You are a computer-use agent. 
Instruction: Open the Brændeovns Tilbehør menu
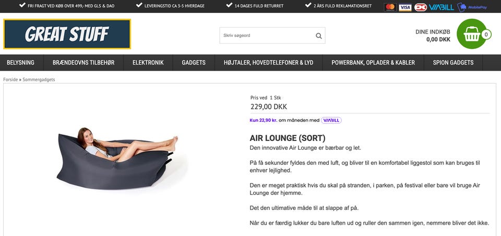[x=83, y=63]
